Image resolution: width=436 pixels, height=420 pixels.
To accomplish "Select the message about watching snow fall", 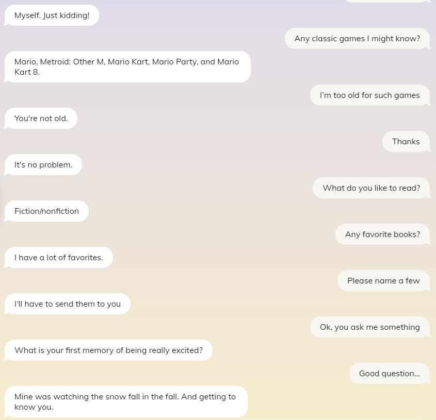I will click(x=124, y=401).
